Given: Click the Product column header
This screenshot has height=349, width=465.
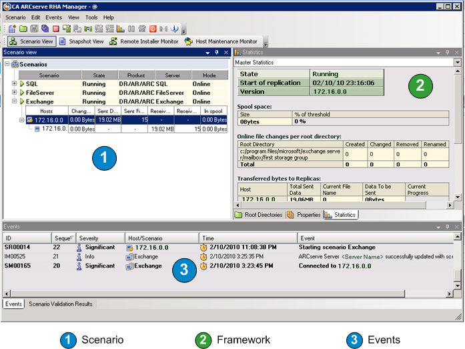Looking at the screenshot, I should (136, 75).
